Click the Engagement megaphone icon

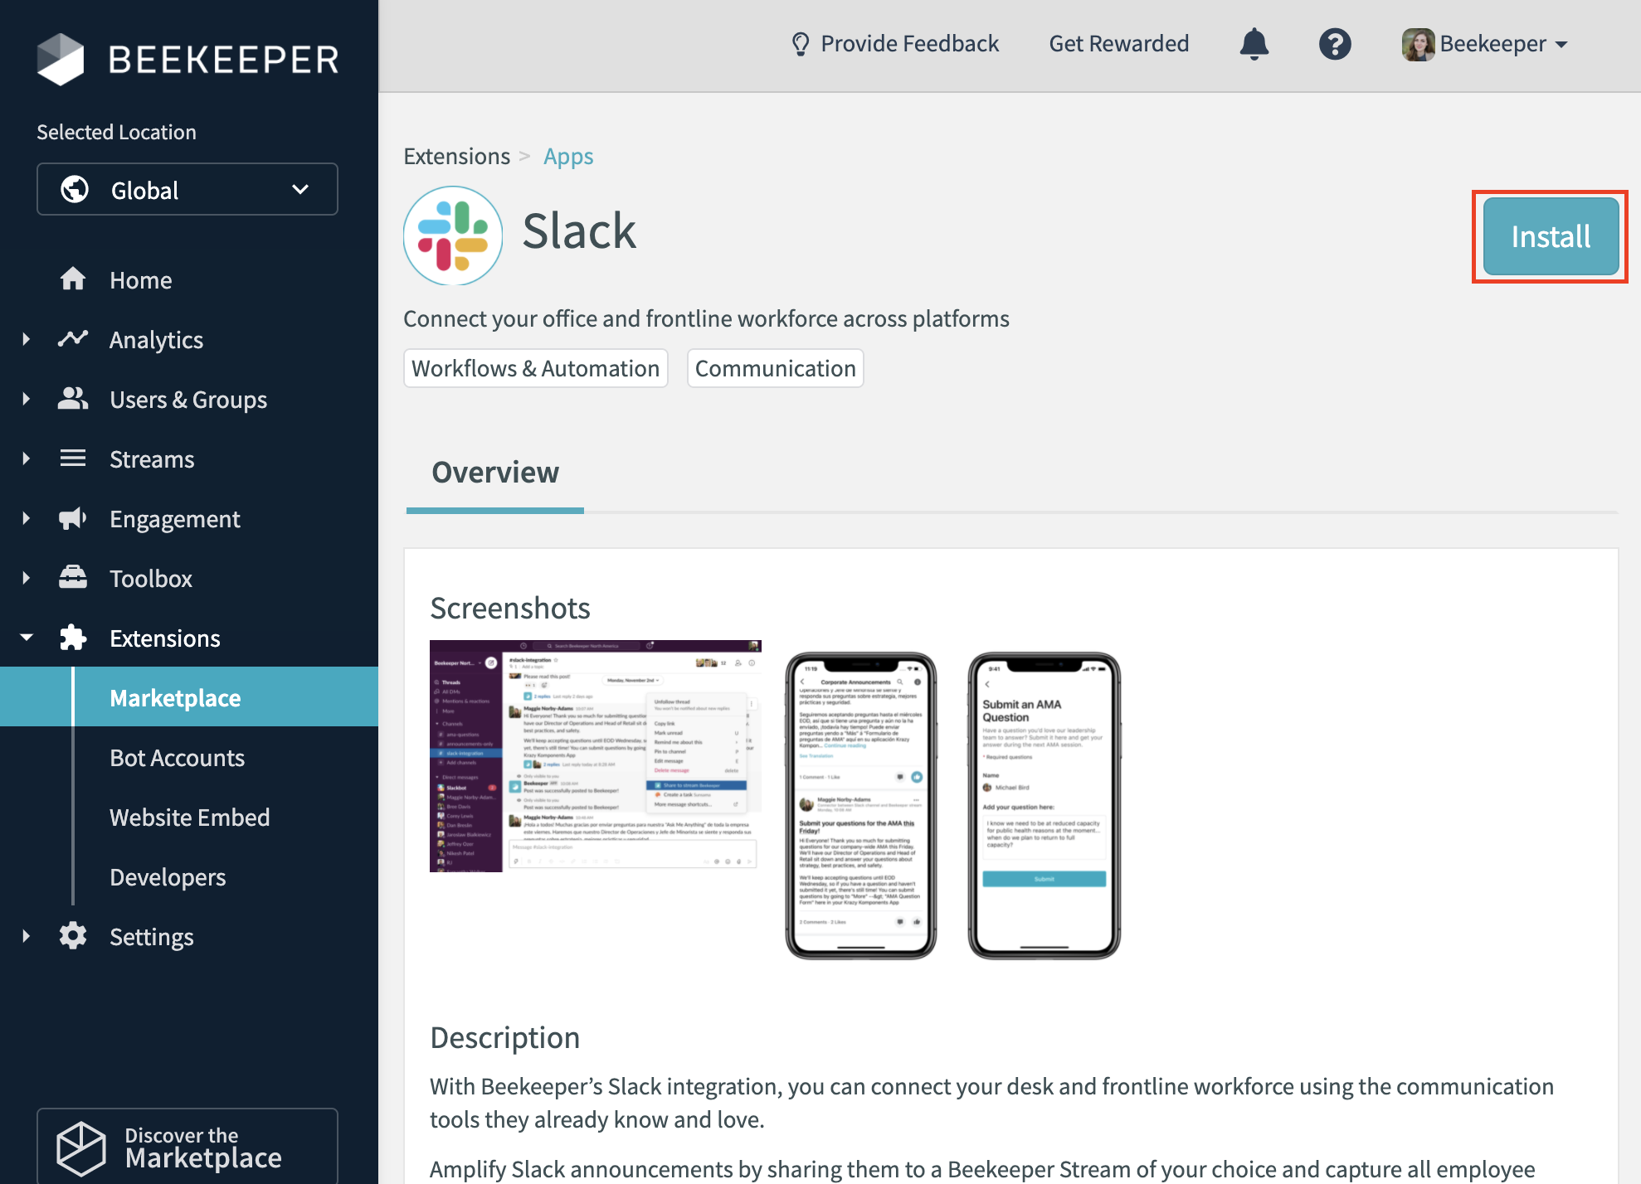[x=73, y=518]
